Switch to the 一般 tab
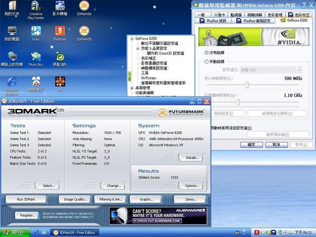The height and width of the screenshot is (237, 316). 203,15
